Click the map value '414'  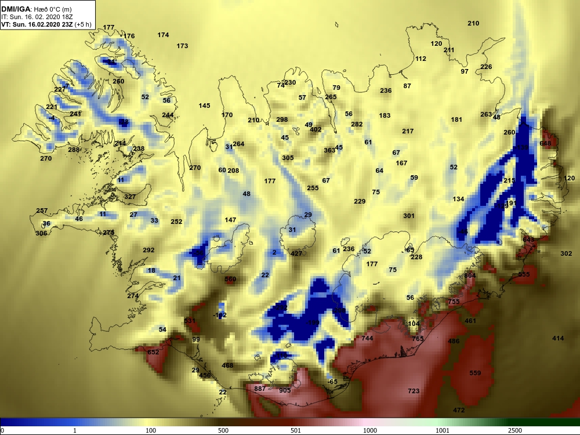click(558, 338)
